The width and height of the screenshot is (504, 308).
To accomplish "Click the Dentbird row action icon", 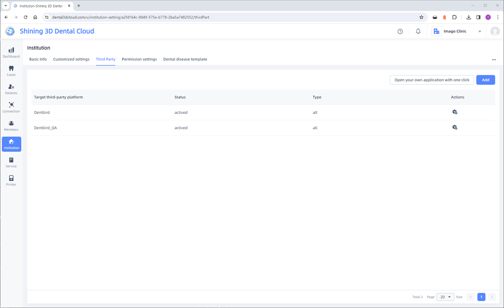I will point(455,112).
